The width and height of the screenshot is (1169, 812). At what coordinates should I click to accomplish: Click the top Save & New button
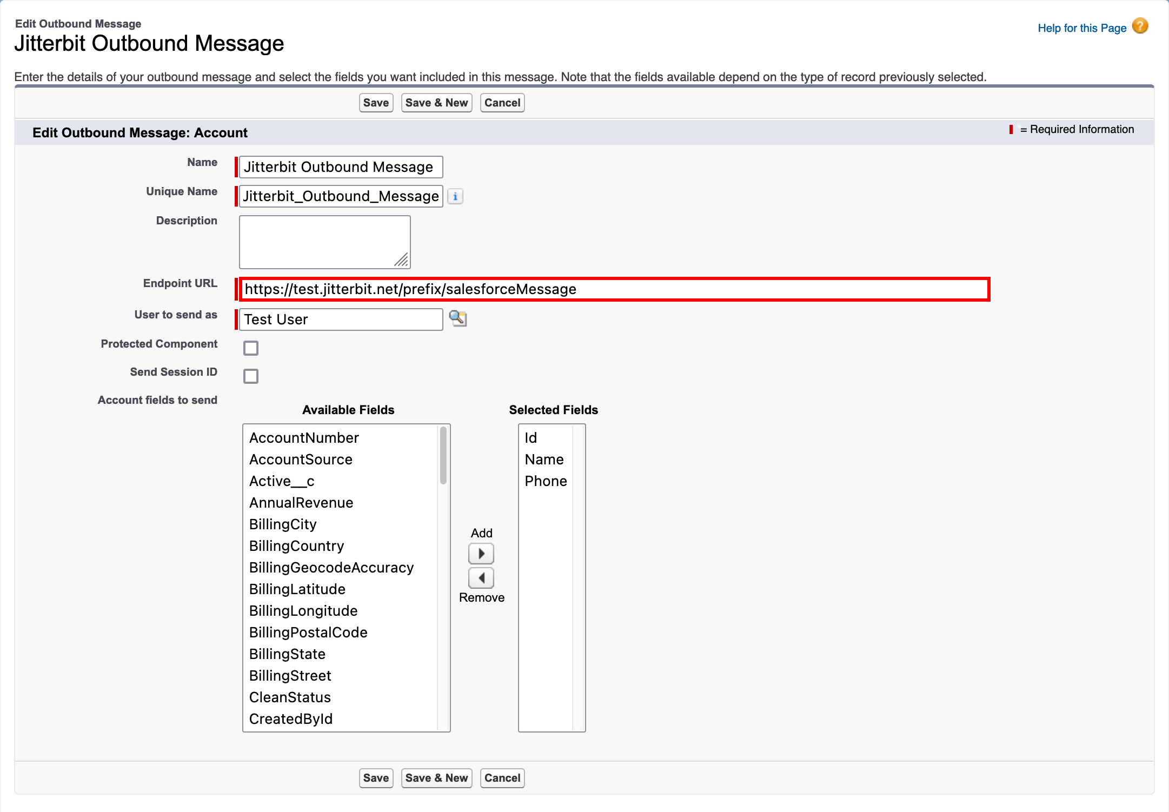(436, 102)
